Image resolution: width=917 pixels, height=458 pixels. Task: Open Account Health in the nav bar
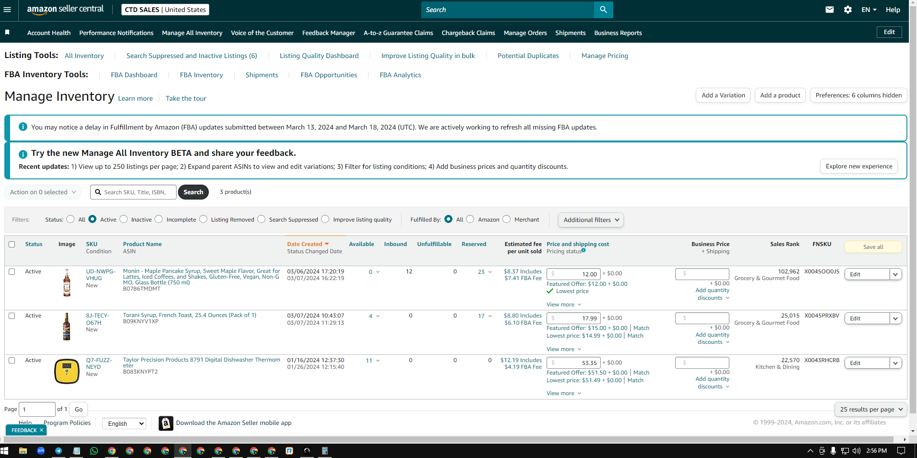[x=49, y=33]
